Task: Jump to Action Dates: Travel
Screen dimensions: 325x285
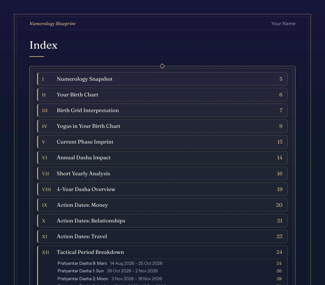Action: click(162, 237)
